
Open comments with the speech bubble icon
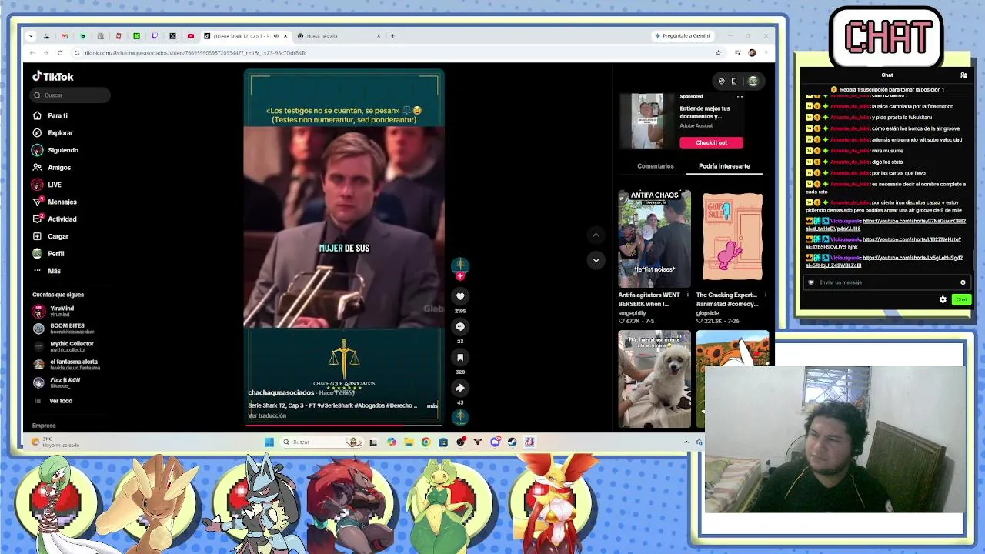coord(460,326)
